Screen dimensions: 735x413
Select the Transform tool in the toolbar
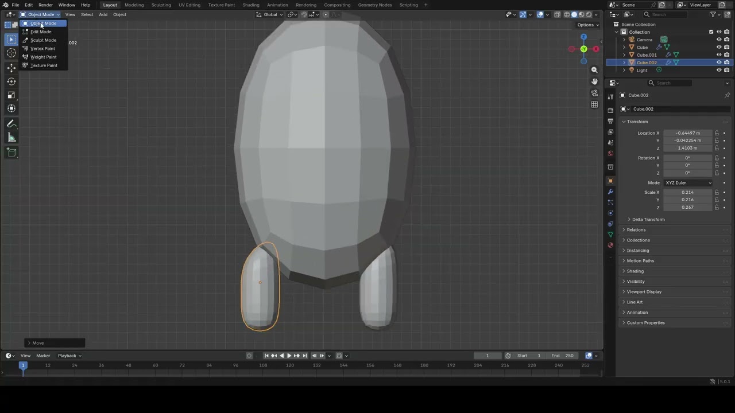tap(11, 108)
